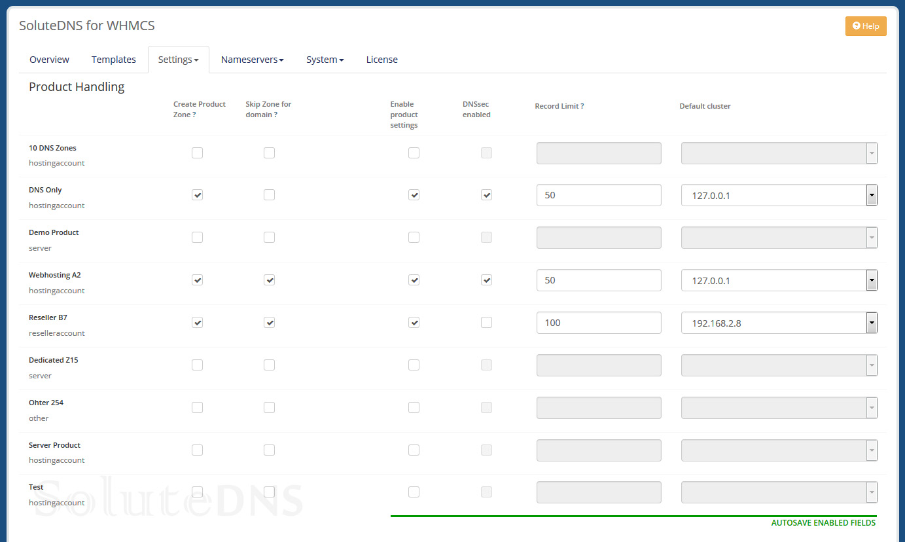Open the Nameservers dropdown menu
Viewport: 905px width, 542px height.
pyautogui.click(x=252, y=60)
